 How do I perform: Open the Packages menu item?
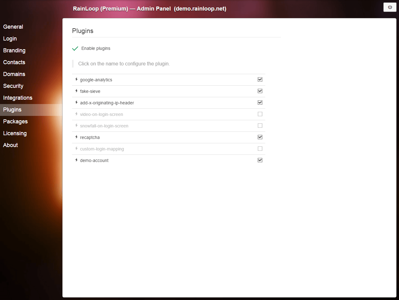[x=15, y=121]
